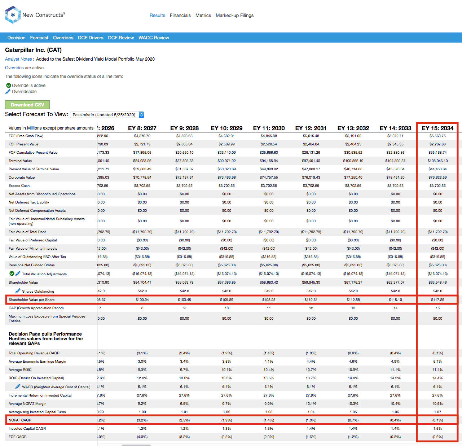
Task: Click the Pensions Net Funded Status label
Action: [x=32, y=265]
